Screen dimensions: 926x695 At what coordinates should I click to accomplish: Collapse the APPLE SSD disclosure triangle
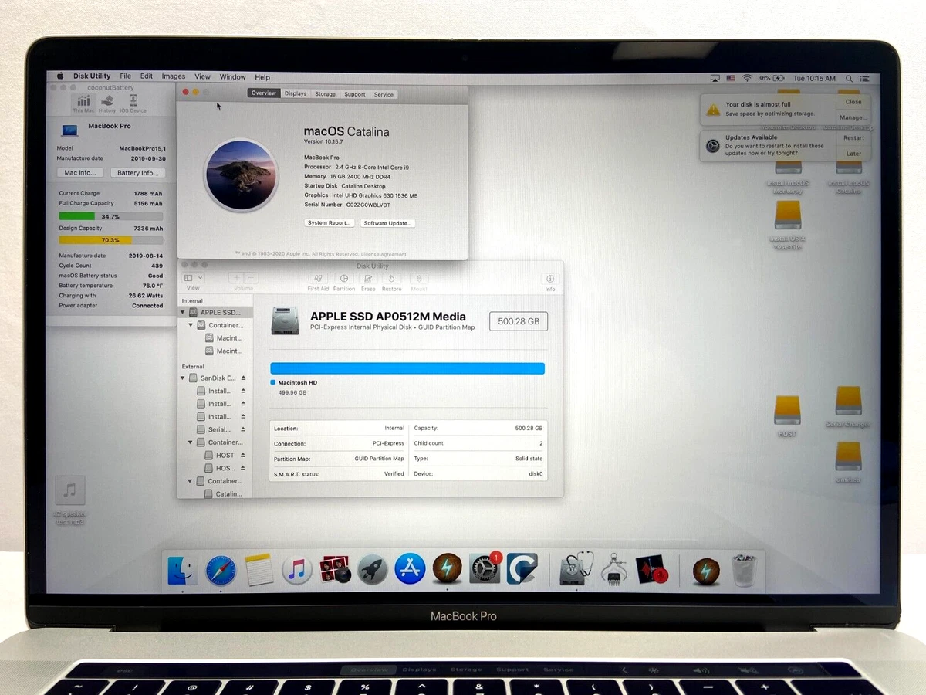coord(183,313)
